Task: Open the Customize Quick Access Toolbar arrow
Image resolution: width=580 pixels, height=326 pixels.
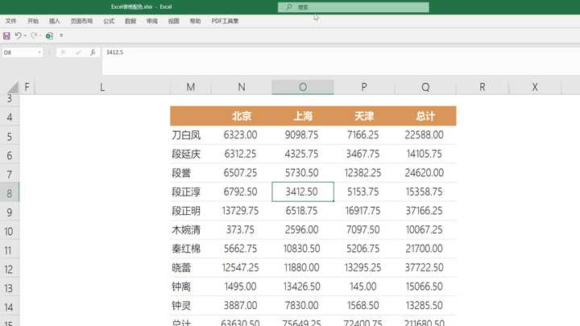Action: pos(61,35)
